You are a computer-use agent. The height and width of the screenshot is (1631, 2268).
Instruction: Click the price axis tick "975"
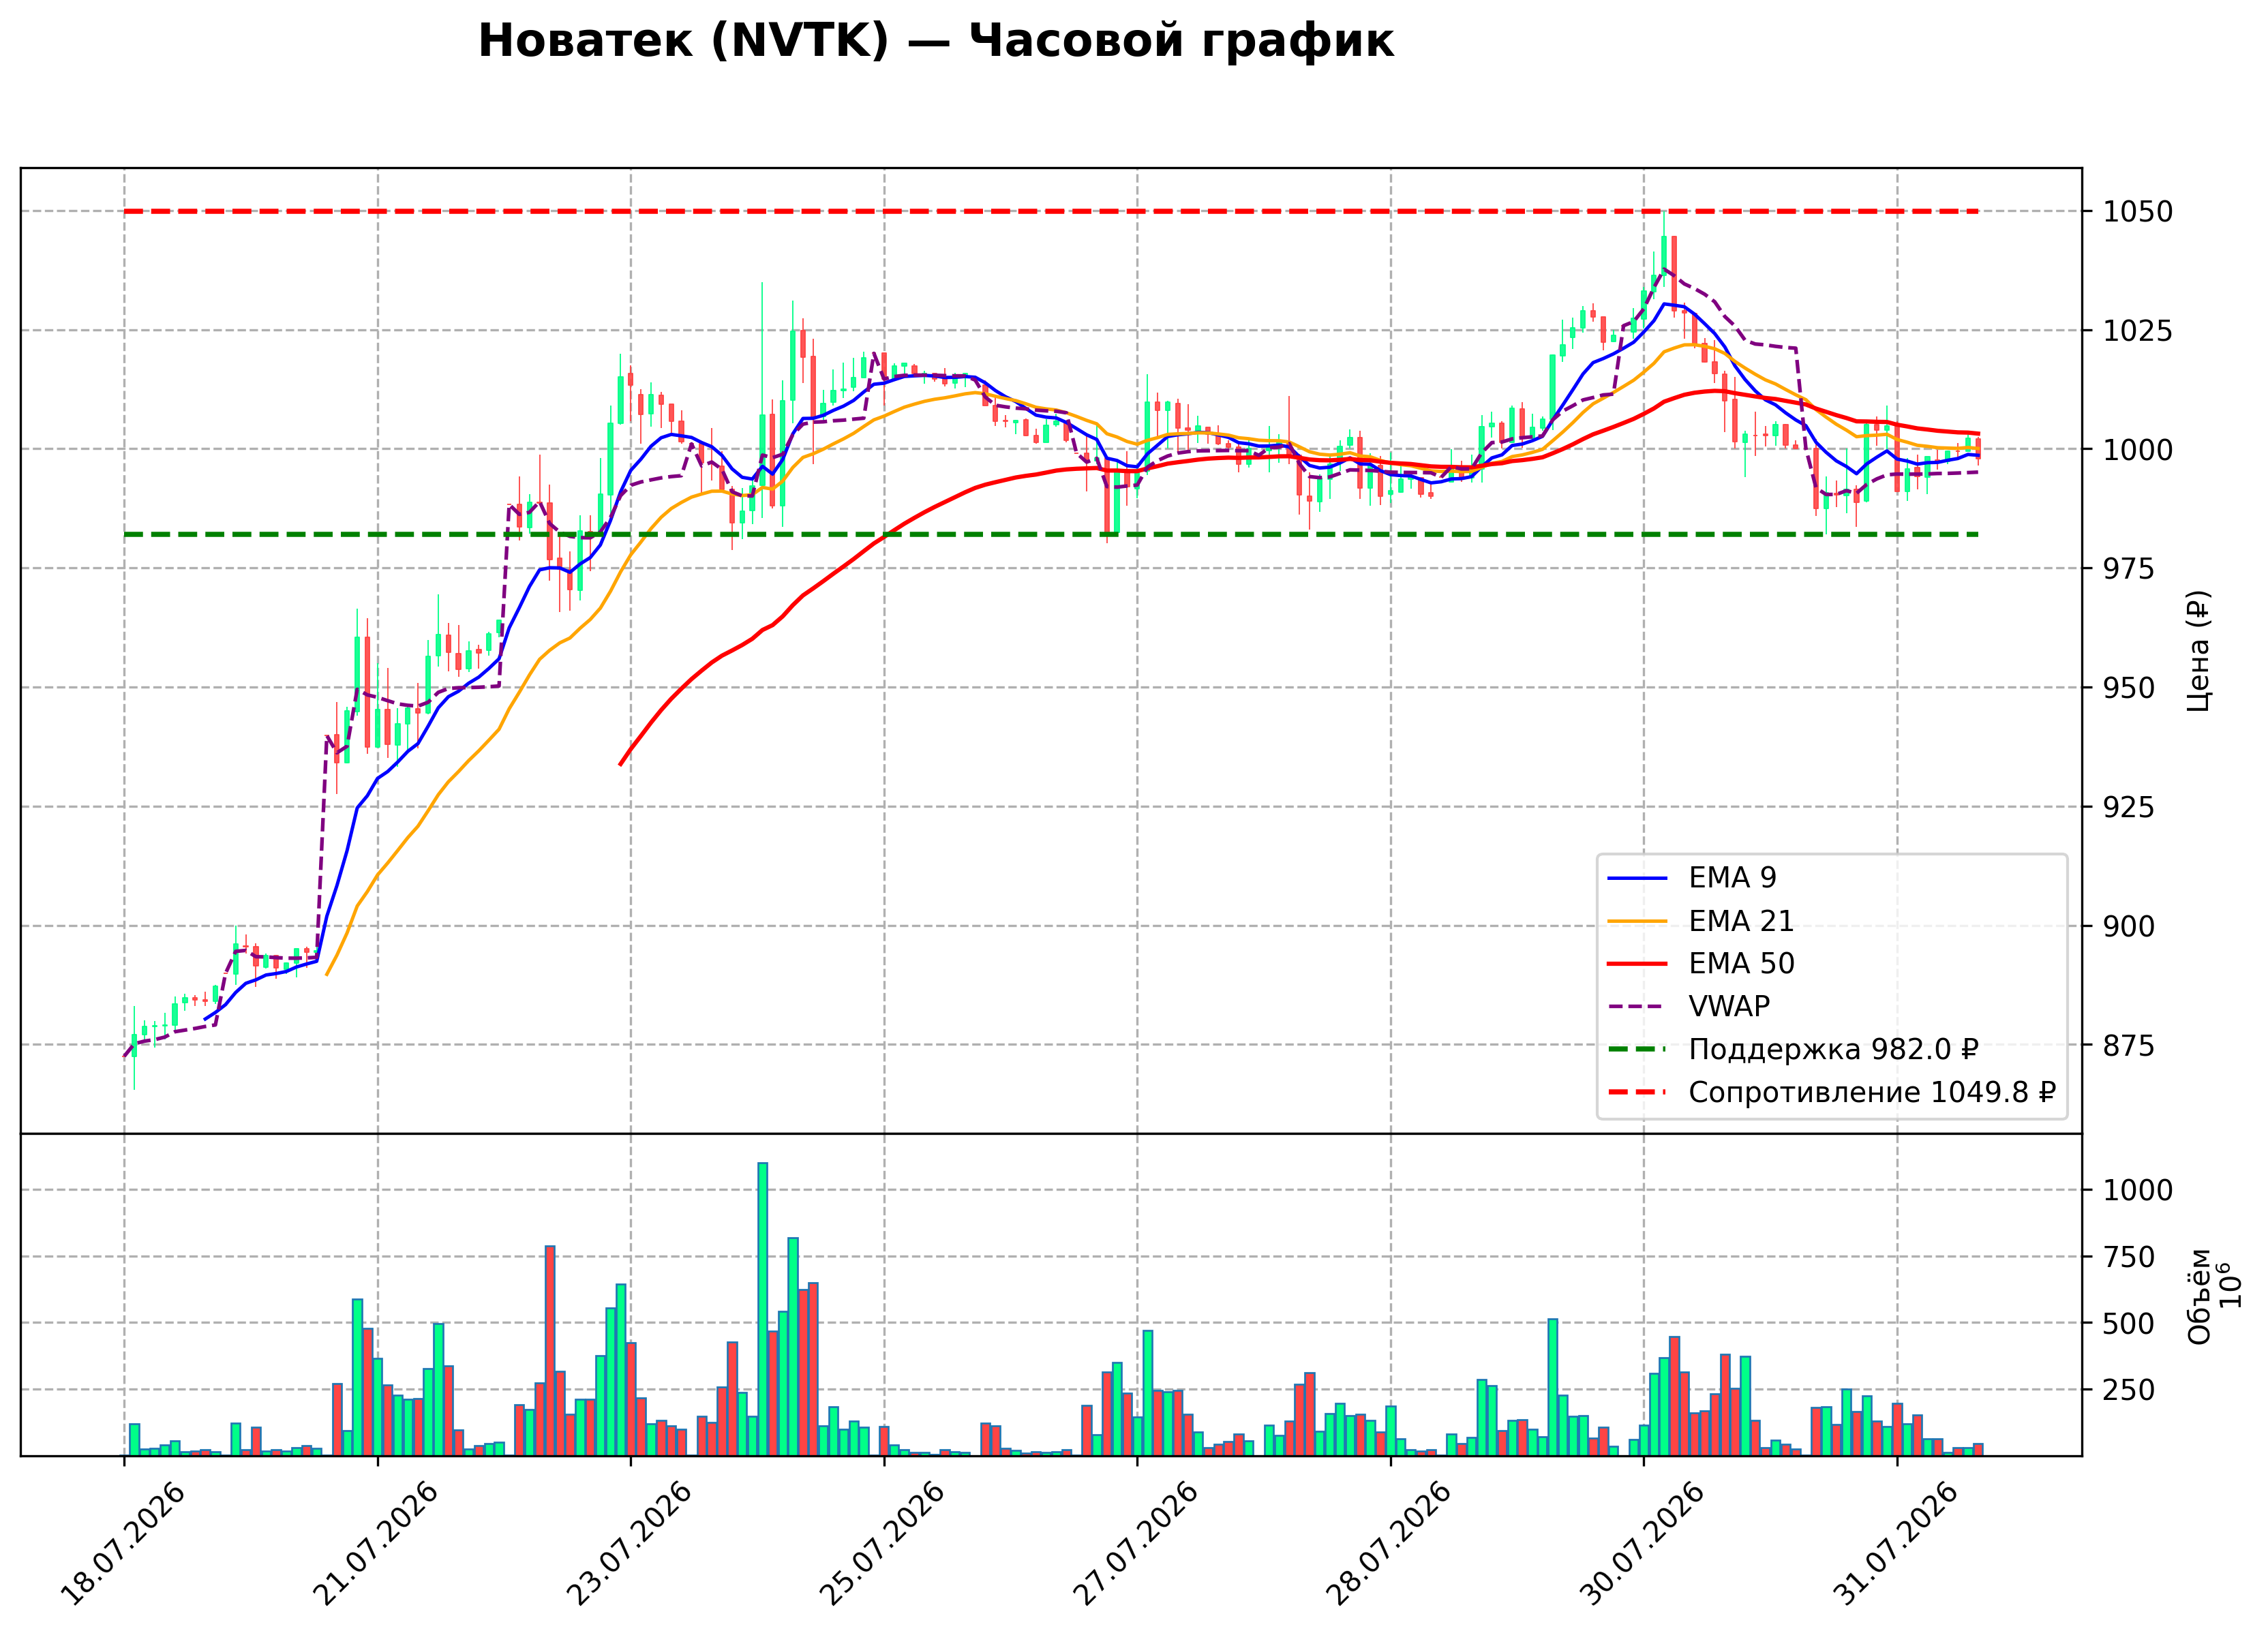tap(2129, 569)
